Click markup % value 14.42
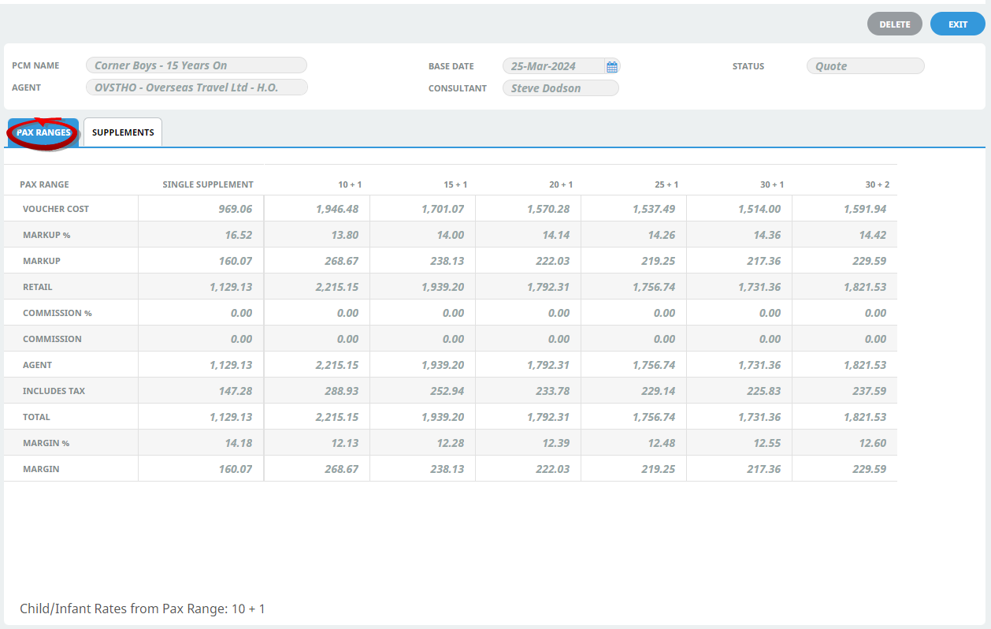This screenshot has width=991, height=629. 872,235
